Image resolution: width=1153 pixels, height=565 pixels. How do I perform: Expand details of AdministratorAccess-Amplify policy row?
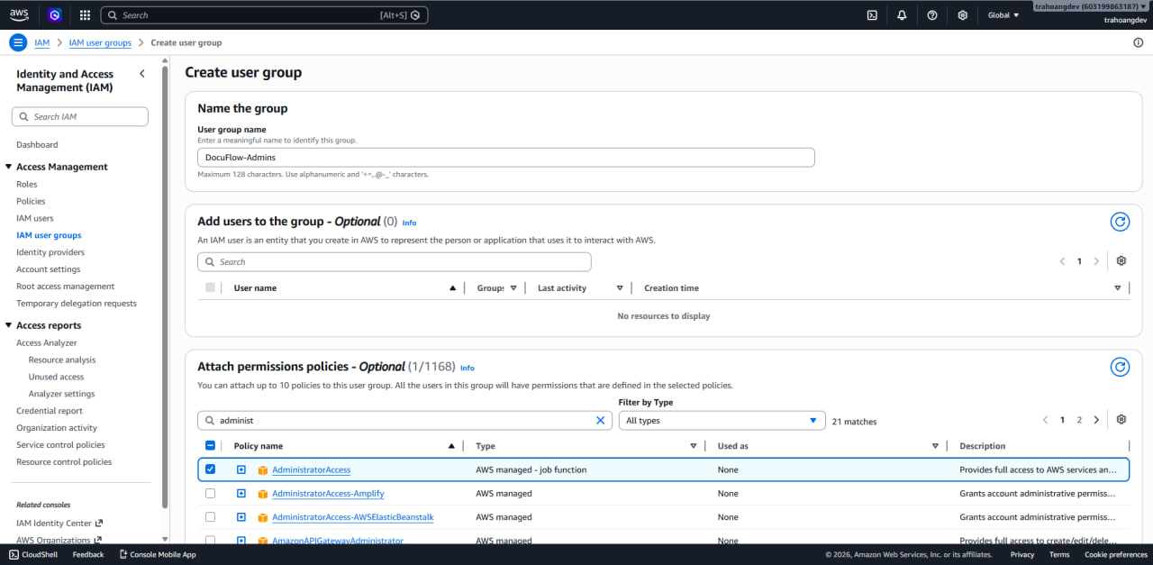point(241,494)
